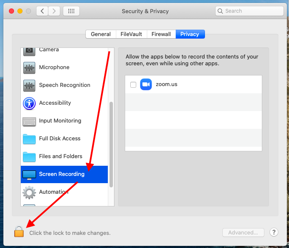
Task: Click the zoom.us app icon
Action: tap(146, 84)
